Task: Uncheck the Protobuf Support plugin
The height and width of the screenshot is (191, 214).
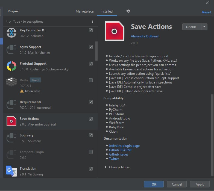Action: pos(91,64)
